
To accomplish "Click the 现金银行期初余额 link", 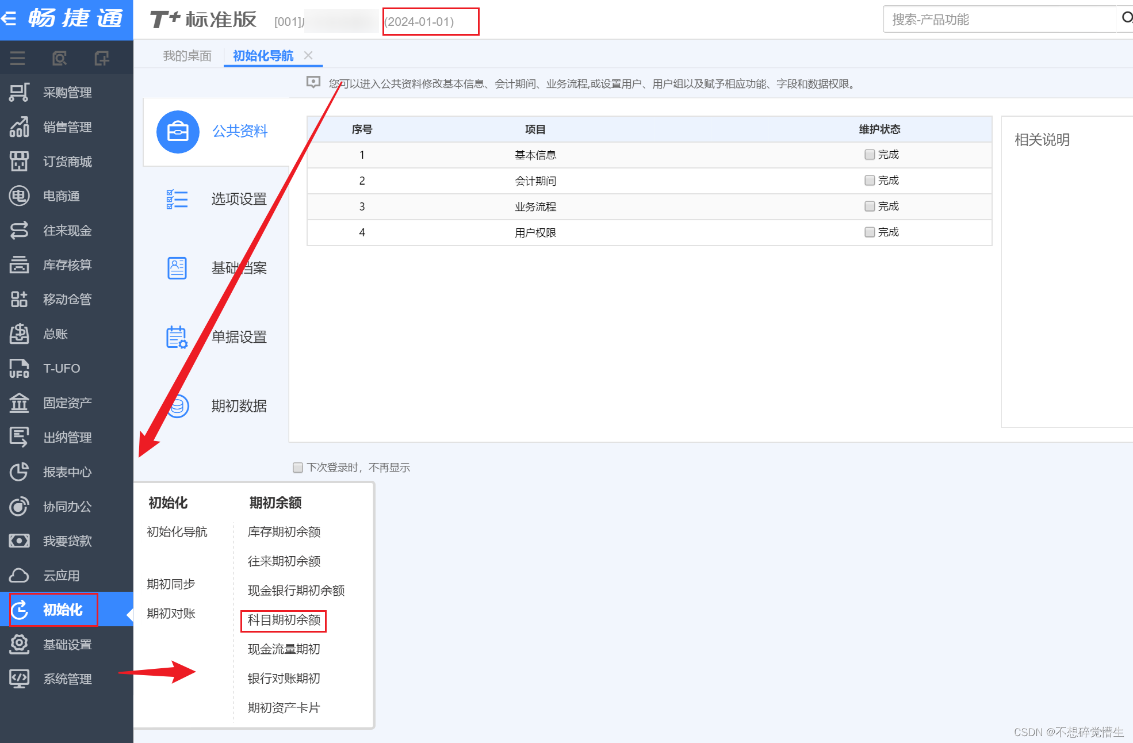I will pyautogui.click(x=296, y=591).
